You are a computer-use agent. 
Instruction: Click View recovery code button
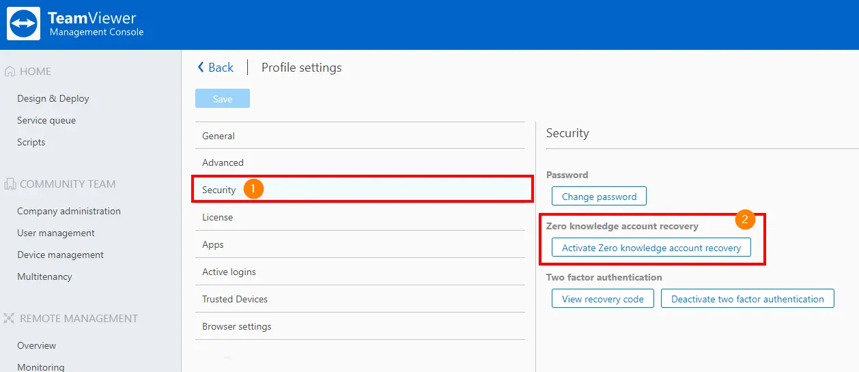[602, 298]
